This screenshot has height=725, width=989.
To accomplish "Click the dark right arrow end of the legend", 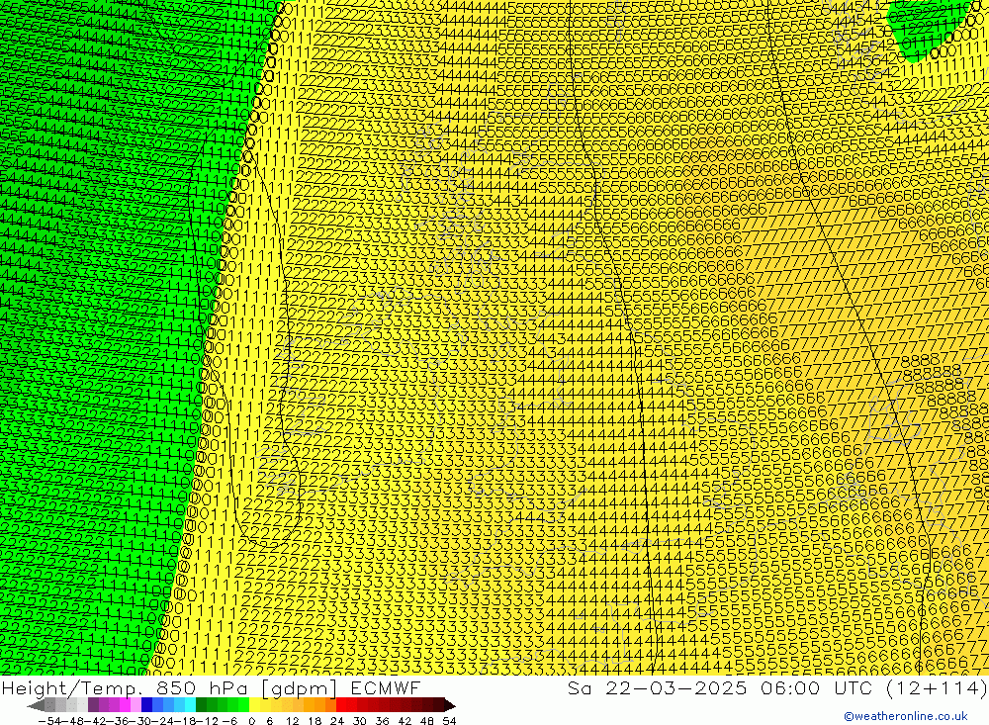I will (x=450, y=706).
